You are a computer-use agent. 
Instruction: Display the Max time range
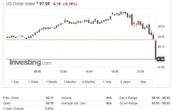click(143, 82)
